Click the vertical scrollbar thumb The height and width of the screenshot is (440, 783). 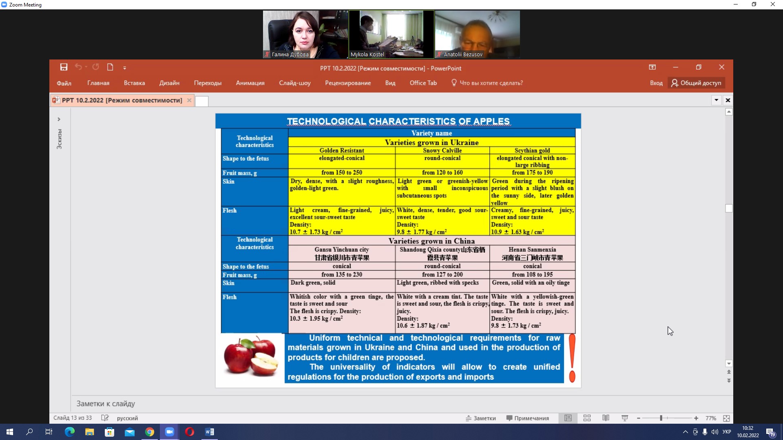click(729, 209)
